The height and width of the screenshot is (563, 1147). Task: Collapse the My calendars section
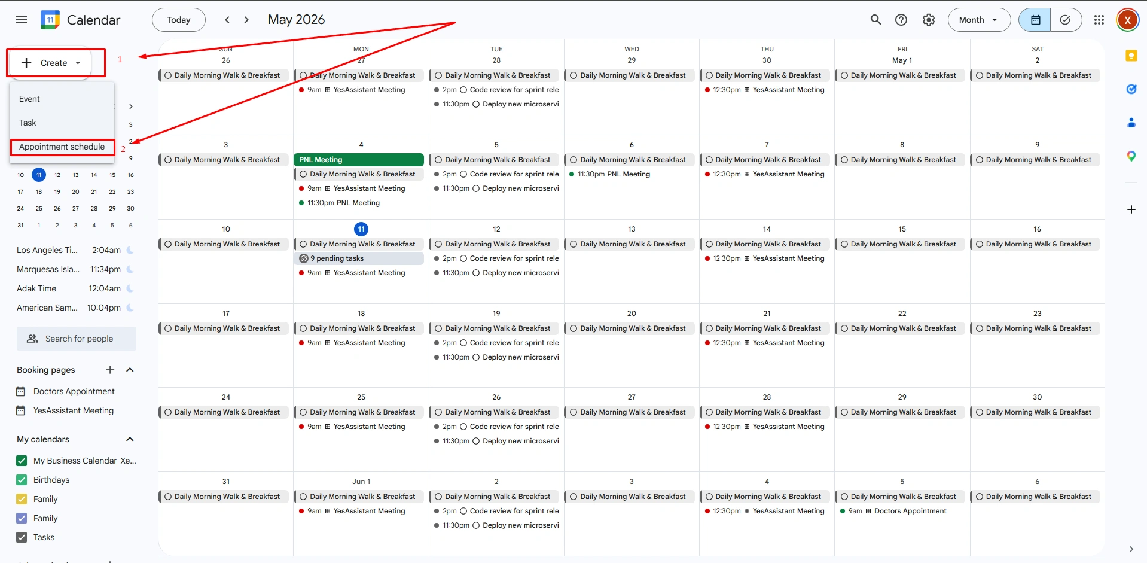click(x=130, y=439)
